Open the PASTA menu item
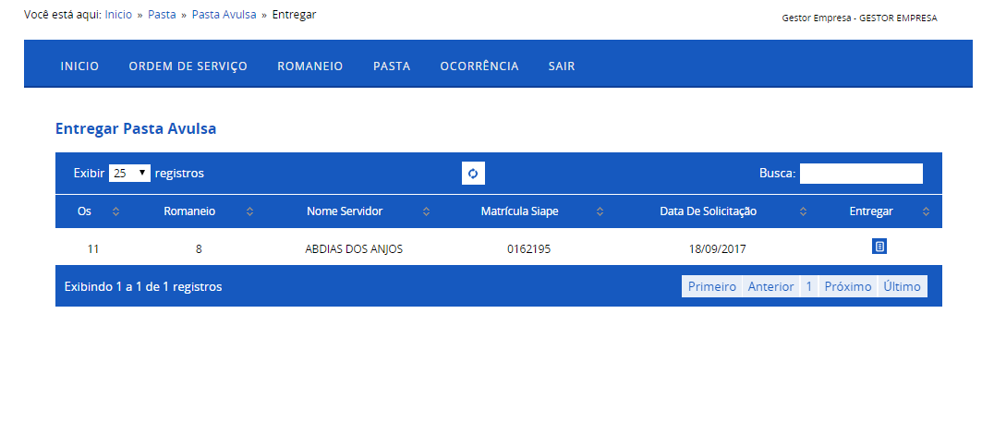 coord(392,66)
